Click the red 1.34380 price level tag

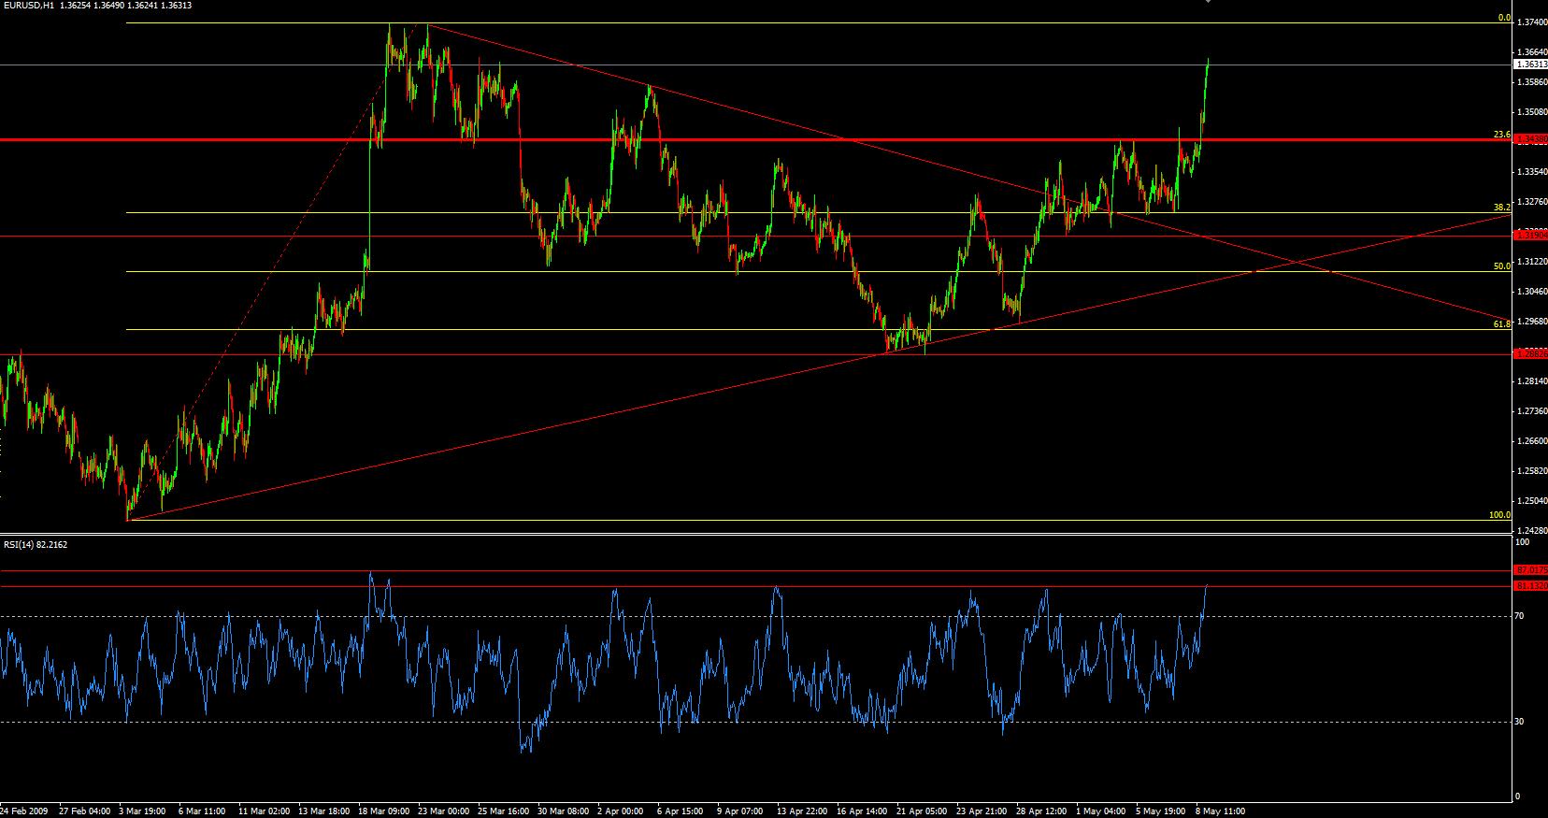(x=1531, y=139)
